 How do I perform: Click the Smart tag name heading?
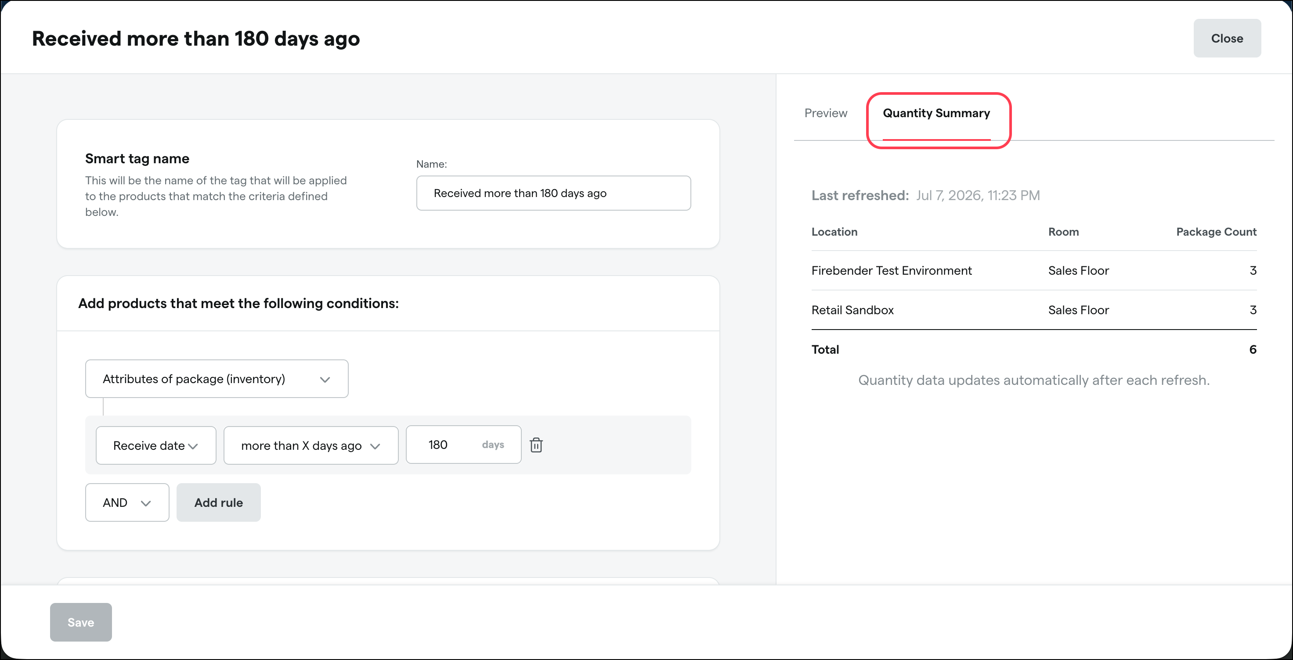coord(137,159)
